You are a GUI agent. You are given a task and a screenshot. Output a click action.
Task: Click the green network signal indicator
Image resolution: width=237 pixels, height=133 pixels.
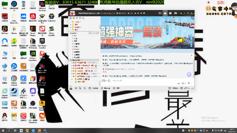pyautogui.click(x=192, y=88)
